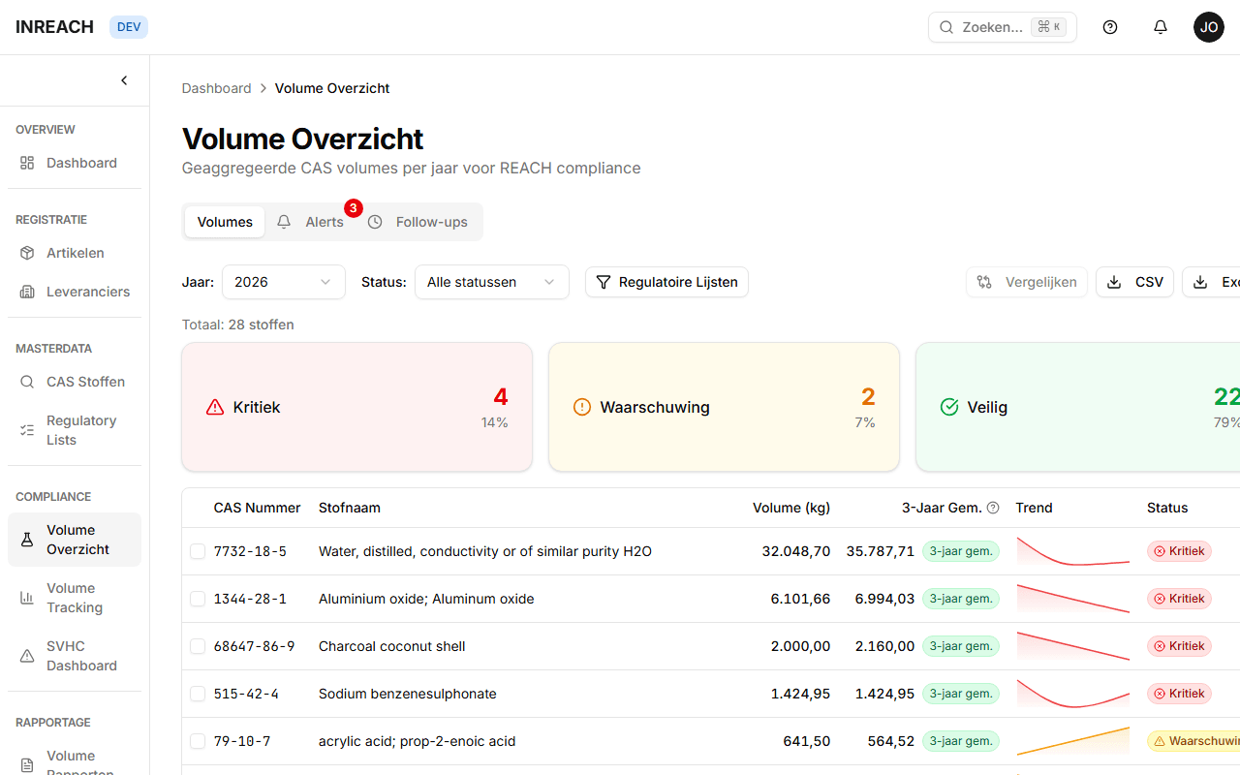Click the SVHC Dashboard warning icon
Image resolution: width=1240 pixels, height=775 pixels.
coord(27,656)
